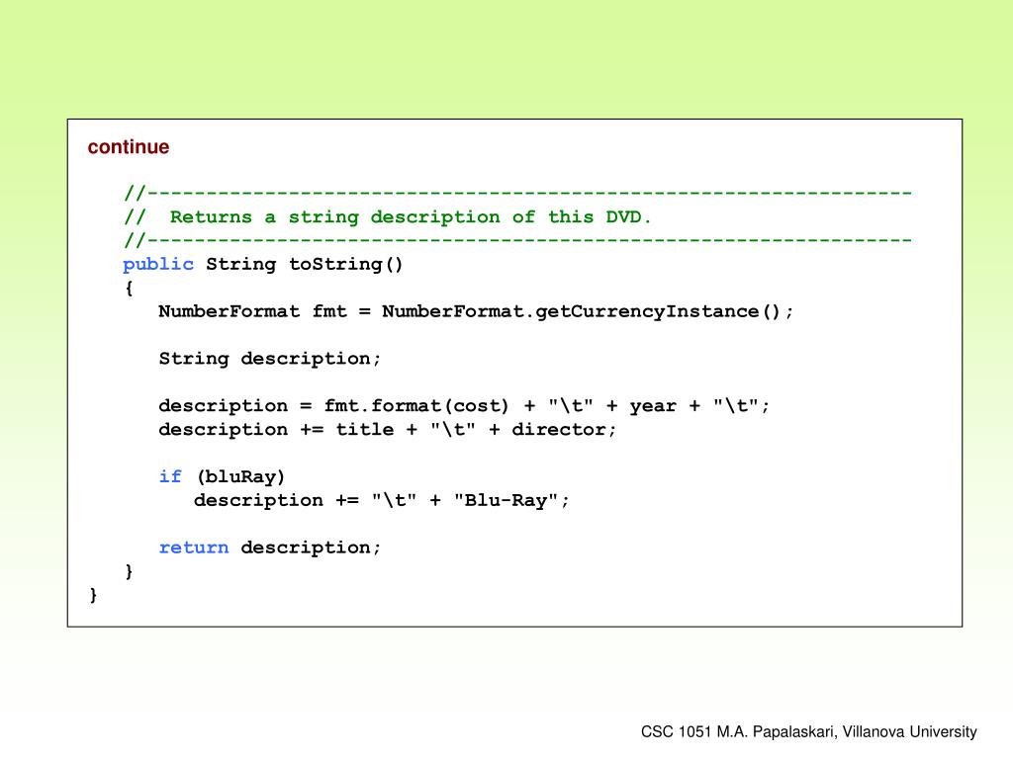Click the 'return description;' statement

point(270,548)
